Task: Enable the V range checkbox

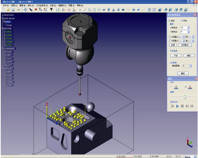Action: [x=170, y=41]
